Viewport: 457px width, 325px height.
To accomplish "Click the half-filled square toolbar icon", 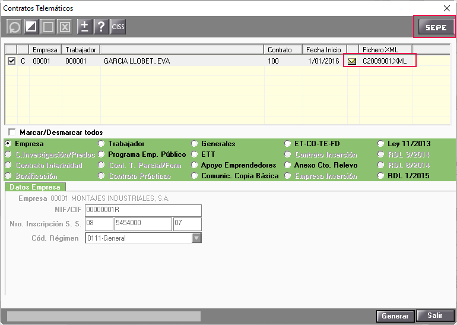I will pyautogui.click(x=31, y=27).
